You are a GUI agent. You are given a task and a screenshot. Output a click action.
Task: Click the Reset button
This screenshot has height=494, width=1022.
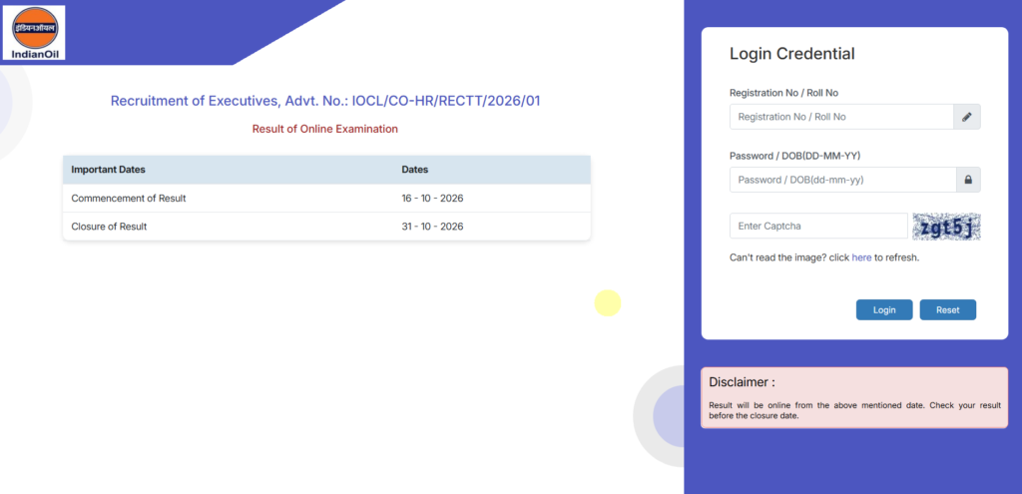[948, 310]
